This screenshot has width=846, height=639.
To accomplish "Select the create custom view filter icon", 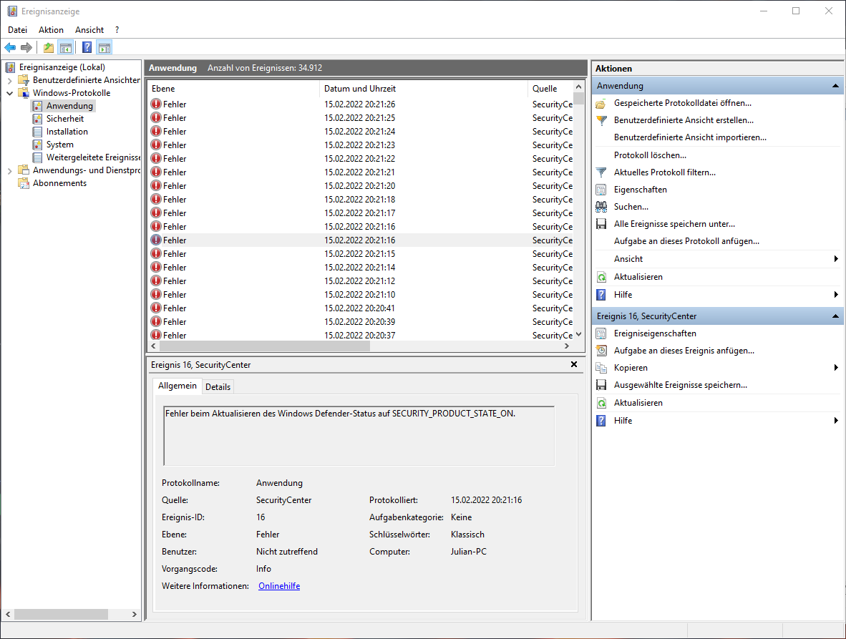I will [601, 119].
